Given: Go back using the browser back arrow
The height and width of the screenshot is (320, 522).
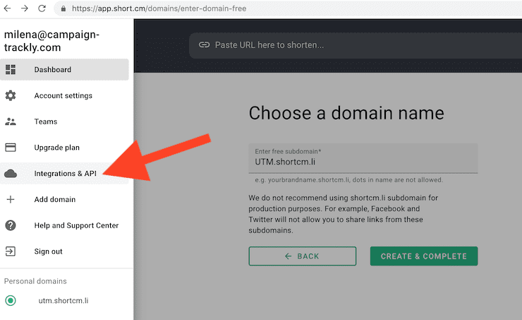Looking at the screenshot, I should point(7,8).
